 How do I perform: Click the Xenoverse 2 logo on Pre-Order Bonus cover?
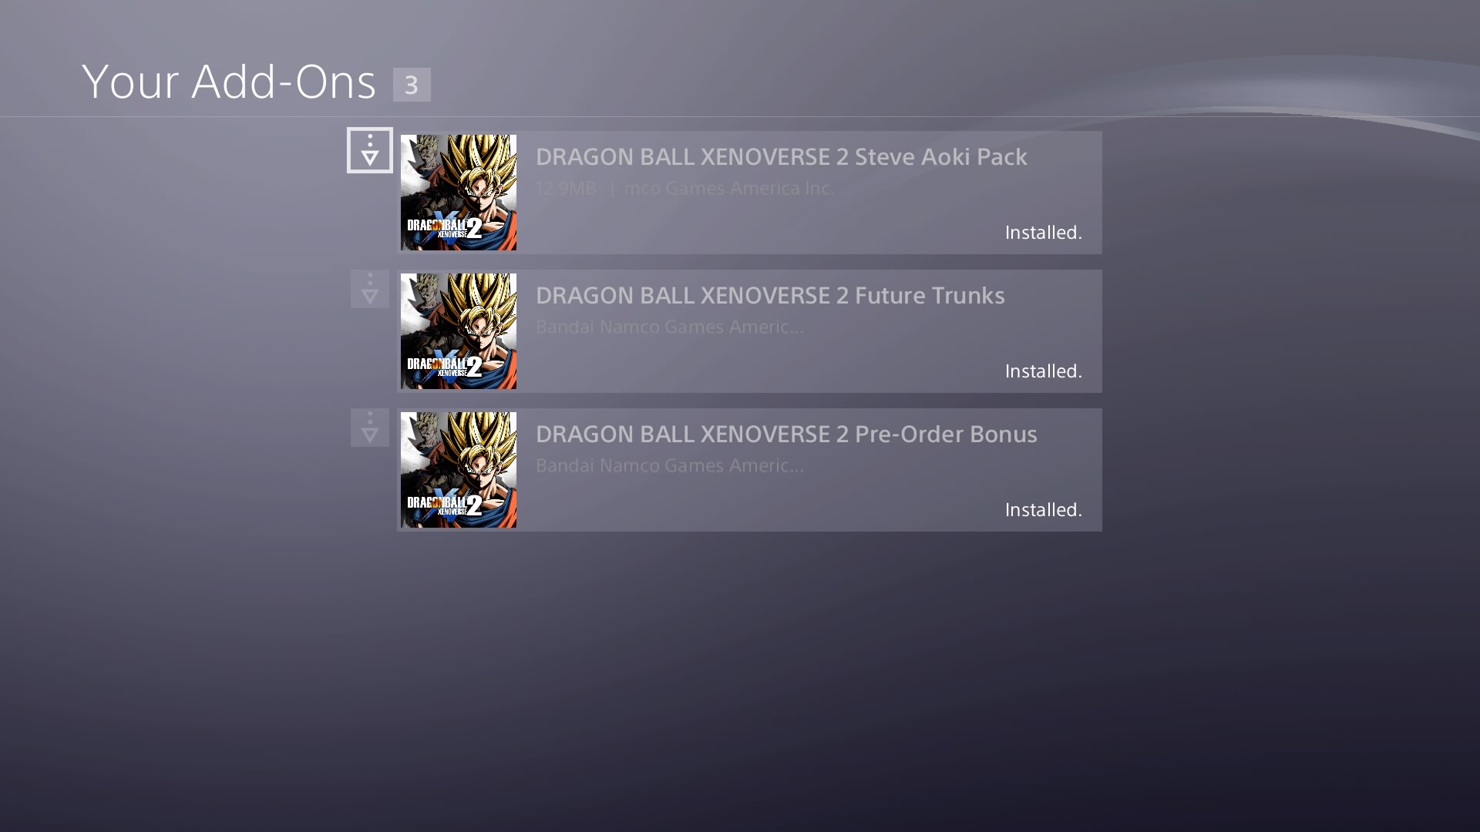coord(445,504)
